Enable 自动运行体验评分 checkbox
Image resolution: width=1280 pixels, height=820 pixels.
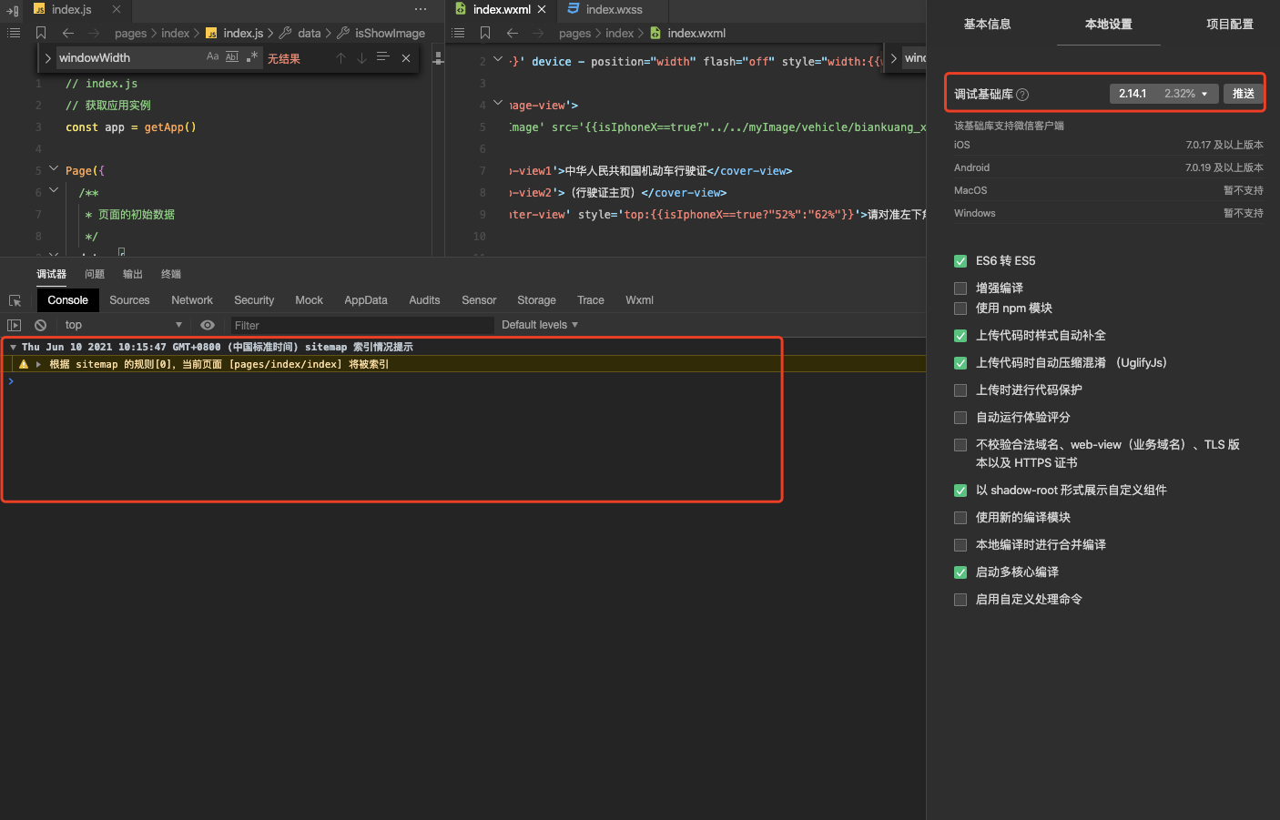960,418
